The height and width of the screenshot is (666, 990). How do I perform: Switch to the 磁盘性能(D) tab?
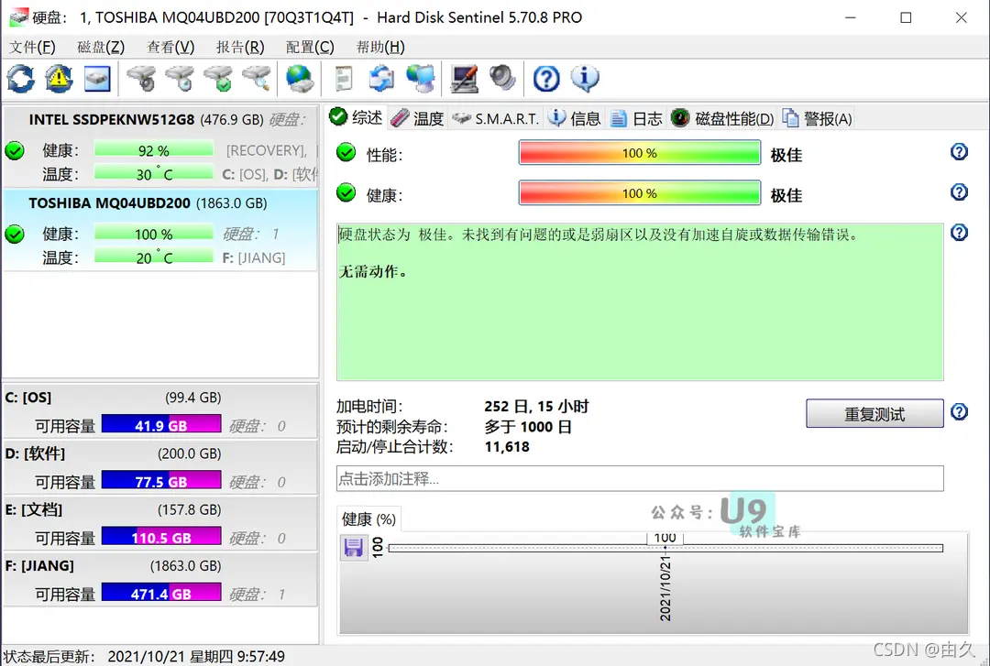click(x=723, y=118)
